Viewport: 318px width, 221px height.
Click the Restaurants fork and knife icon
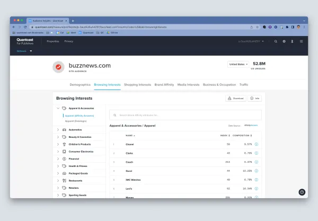[x=64, y=181]
